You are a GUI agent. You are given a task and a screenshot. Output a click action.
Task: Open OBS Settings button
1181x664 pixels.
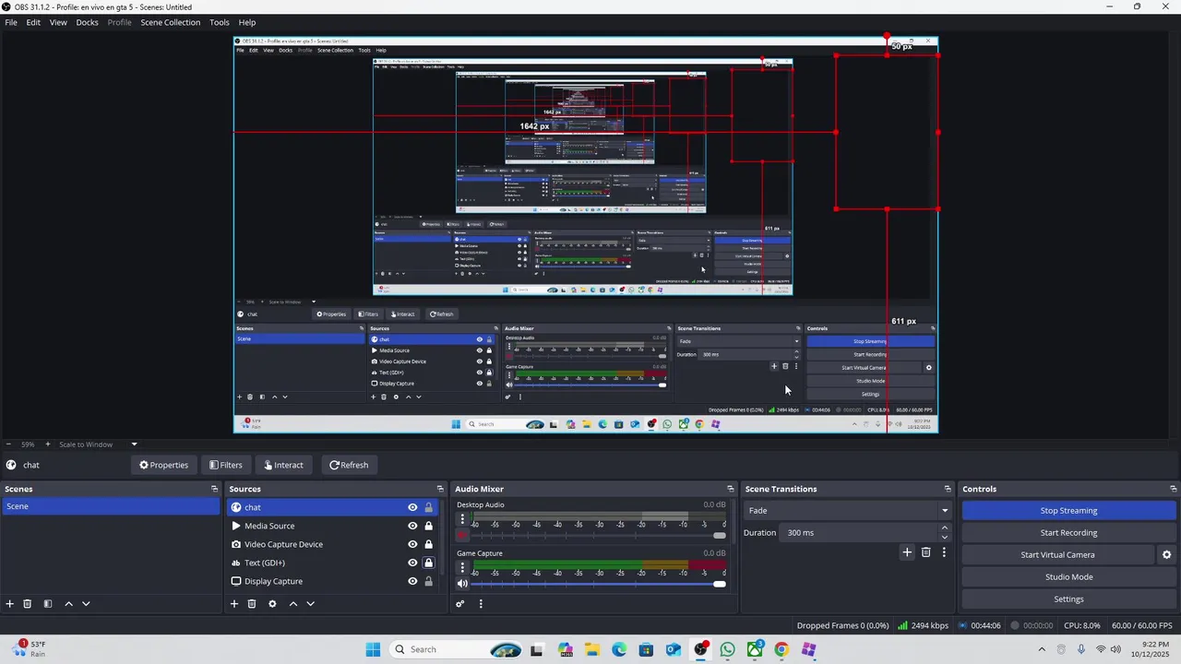tap(1068, 599)
